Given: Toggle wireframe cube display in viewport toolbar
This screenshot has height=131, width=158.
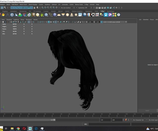Looking at the screenshot, I should tap(46, 22).
